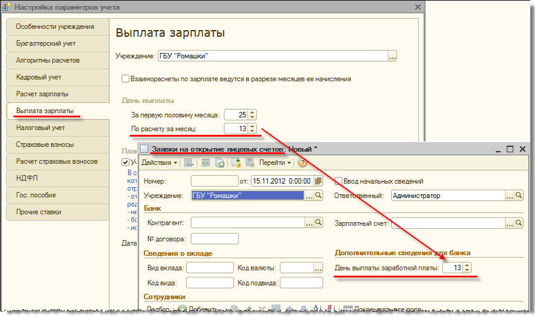Click the magnifier icon next to Учреждение
This screenshot has width=535, height=316.
click(318, 195)
